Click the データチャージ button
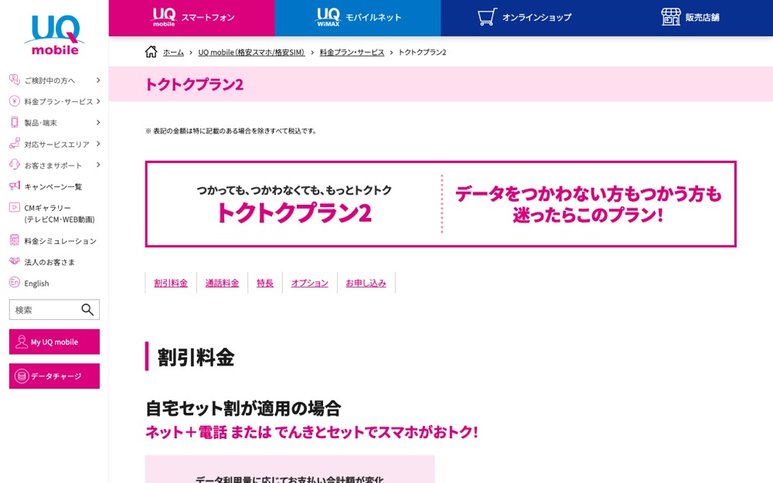773x483 pixels. click(54, 376)
